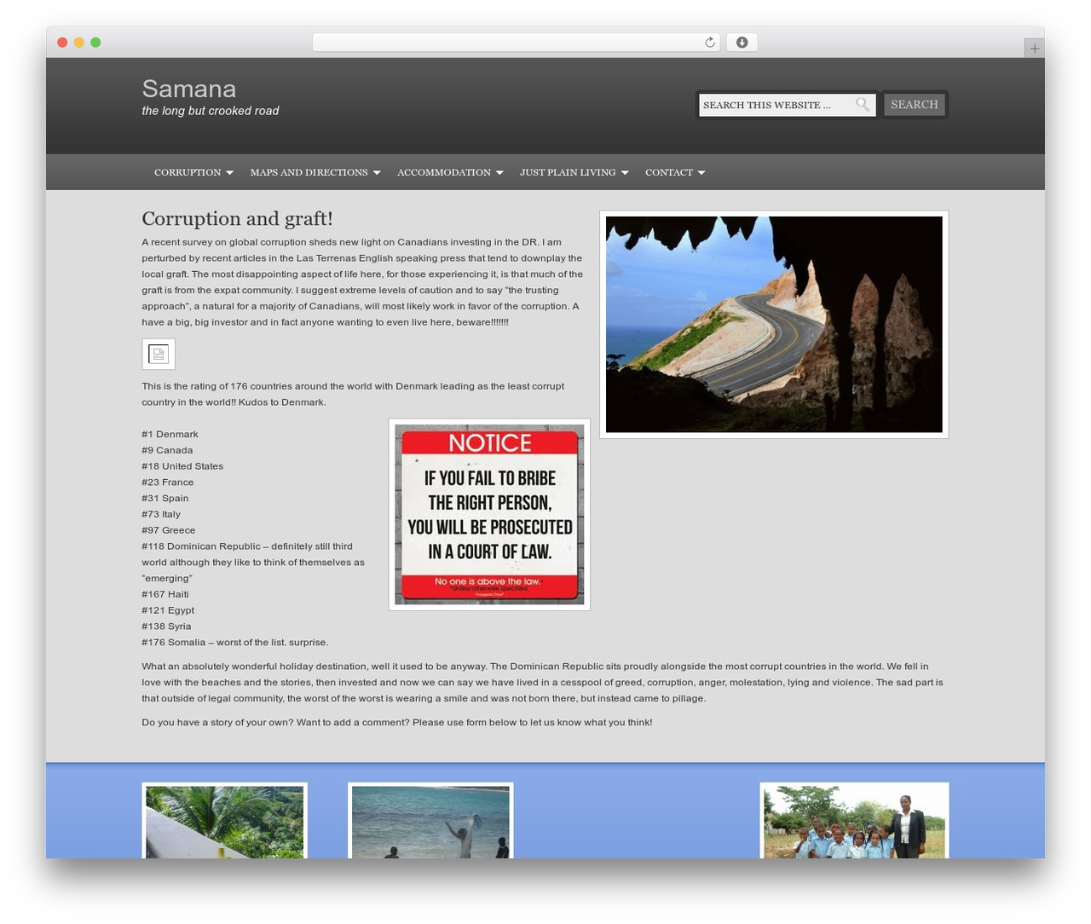Go to Maps and Directions menu
Image resolution: width=1091 pixels, height=924 pixels.
[x=309, y=172]
